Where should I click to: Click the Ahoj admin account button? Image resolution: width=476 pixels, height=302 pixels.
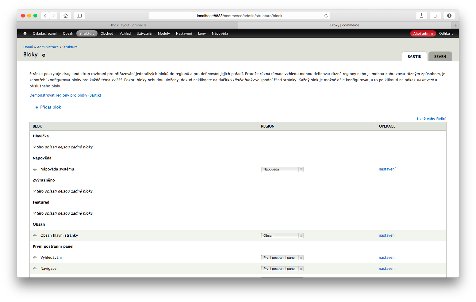[x=423, y=33]
